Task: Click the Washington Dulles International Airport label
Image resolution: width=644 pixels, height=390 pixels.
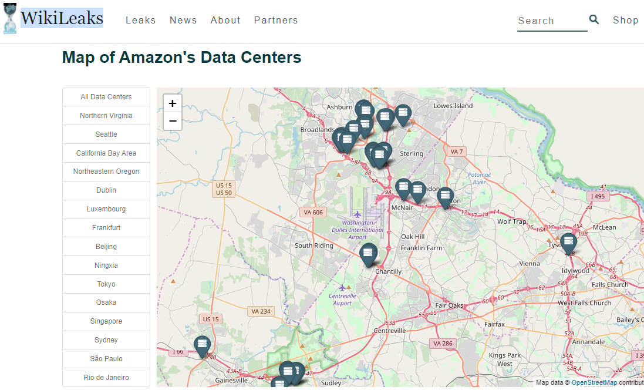Action: tap(358, 230)
